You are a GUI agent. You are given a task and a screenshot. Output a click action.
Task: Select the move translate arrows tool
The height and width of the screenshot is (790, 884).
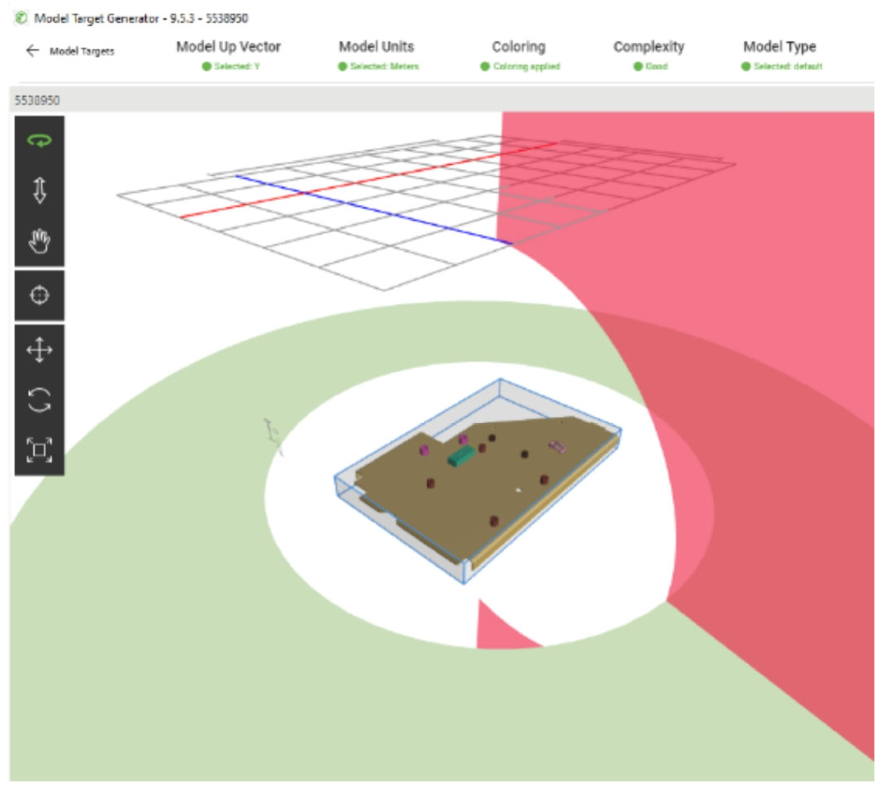pos(39,350)
